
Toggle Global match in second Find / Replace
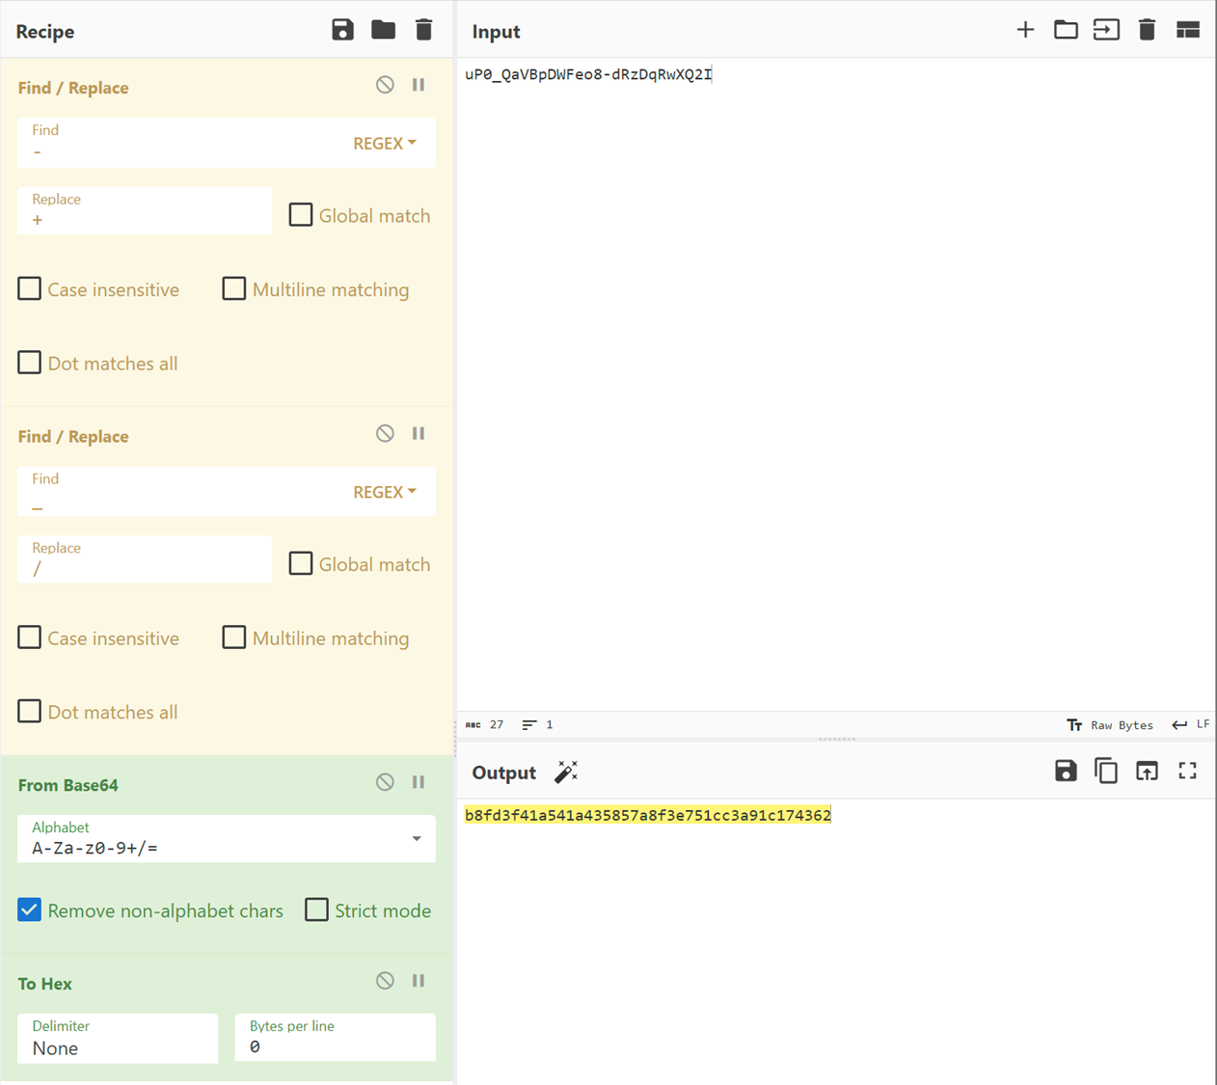[301, 563]
